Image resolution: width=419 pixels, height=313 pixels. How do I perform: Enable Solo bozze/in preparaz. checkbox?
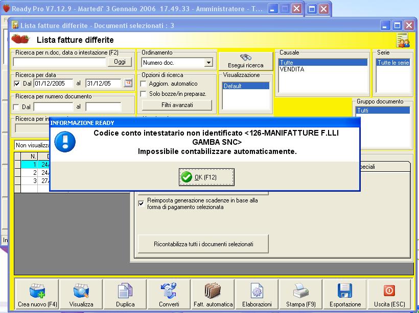point(144,94)
